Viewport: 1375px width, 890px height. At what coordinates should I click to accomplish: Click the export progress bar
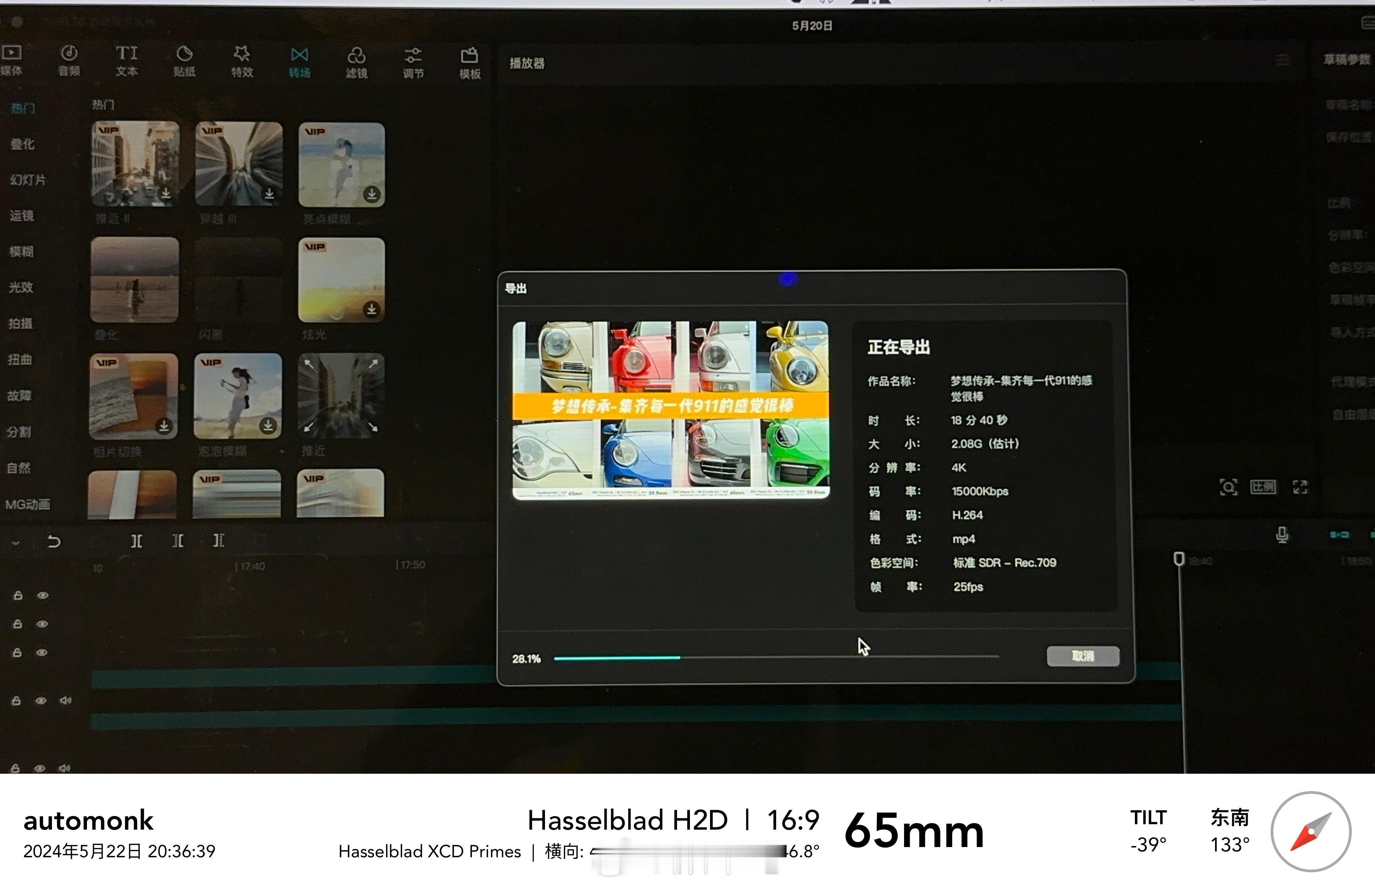pos(776,657)
